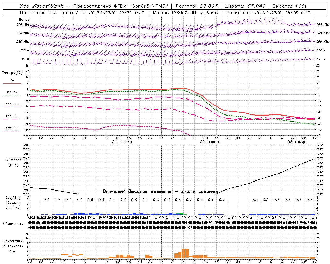
Task: Click the "Тем-ра(°C)" temperature panel label
Action: point(12,73)
